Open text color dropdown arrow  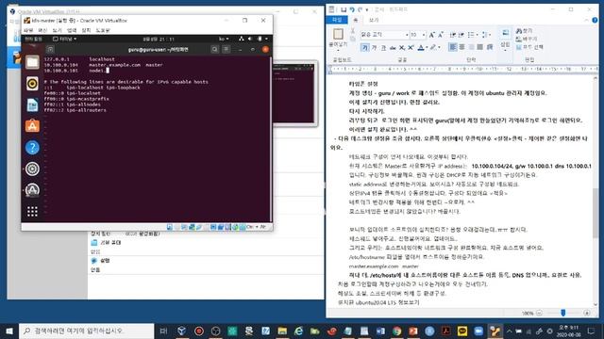427,48
